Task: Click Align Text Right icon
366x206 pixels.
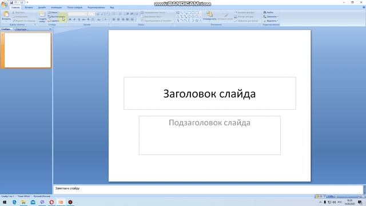Action: (x=123, y=19)
